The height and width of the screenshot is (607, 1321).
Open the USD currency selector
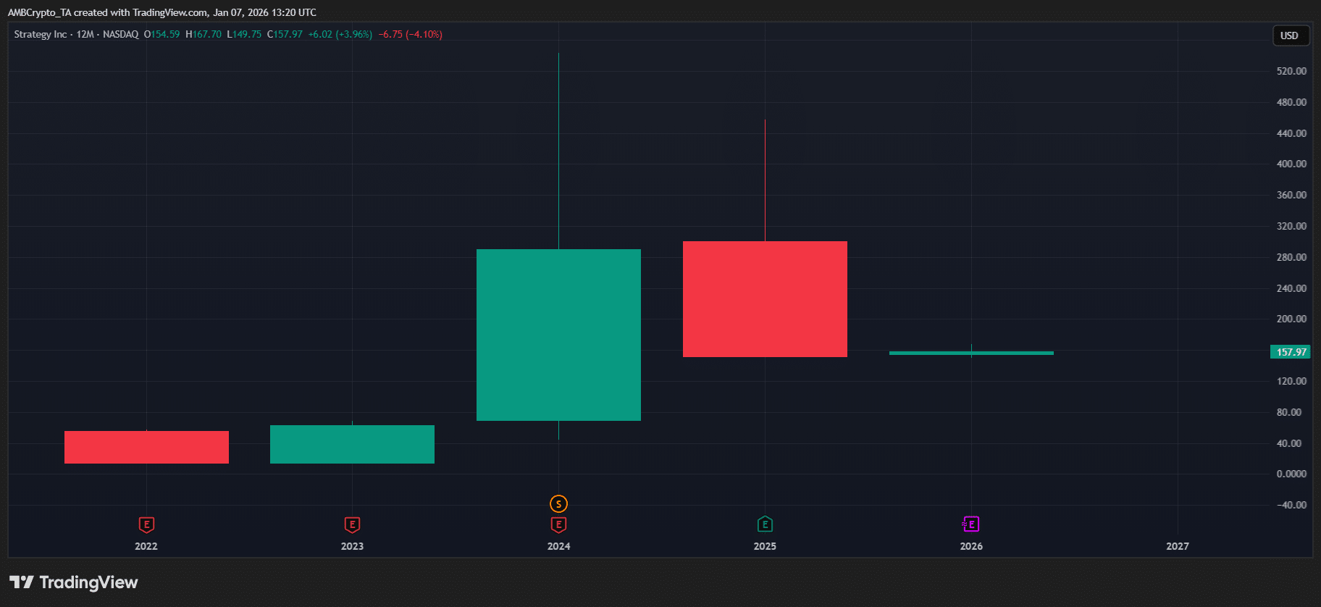[1290, 35]
